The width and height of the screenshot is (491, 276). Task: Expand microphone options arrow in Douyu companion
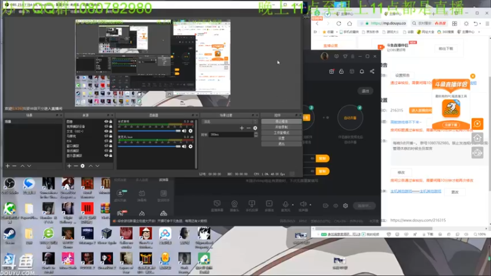[x=293, y=205]
